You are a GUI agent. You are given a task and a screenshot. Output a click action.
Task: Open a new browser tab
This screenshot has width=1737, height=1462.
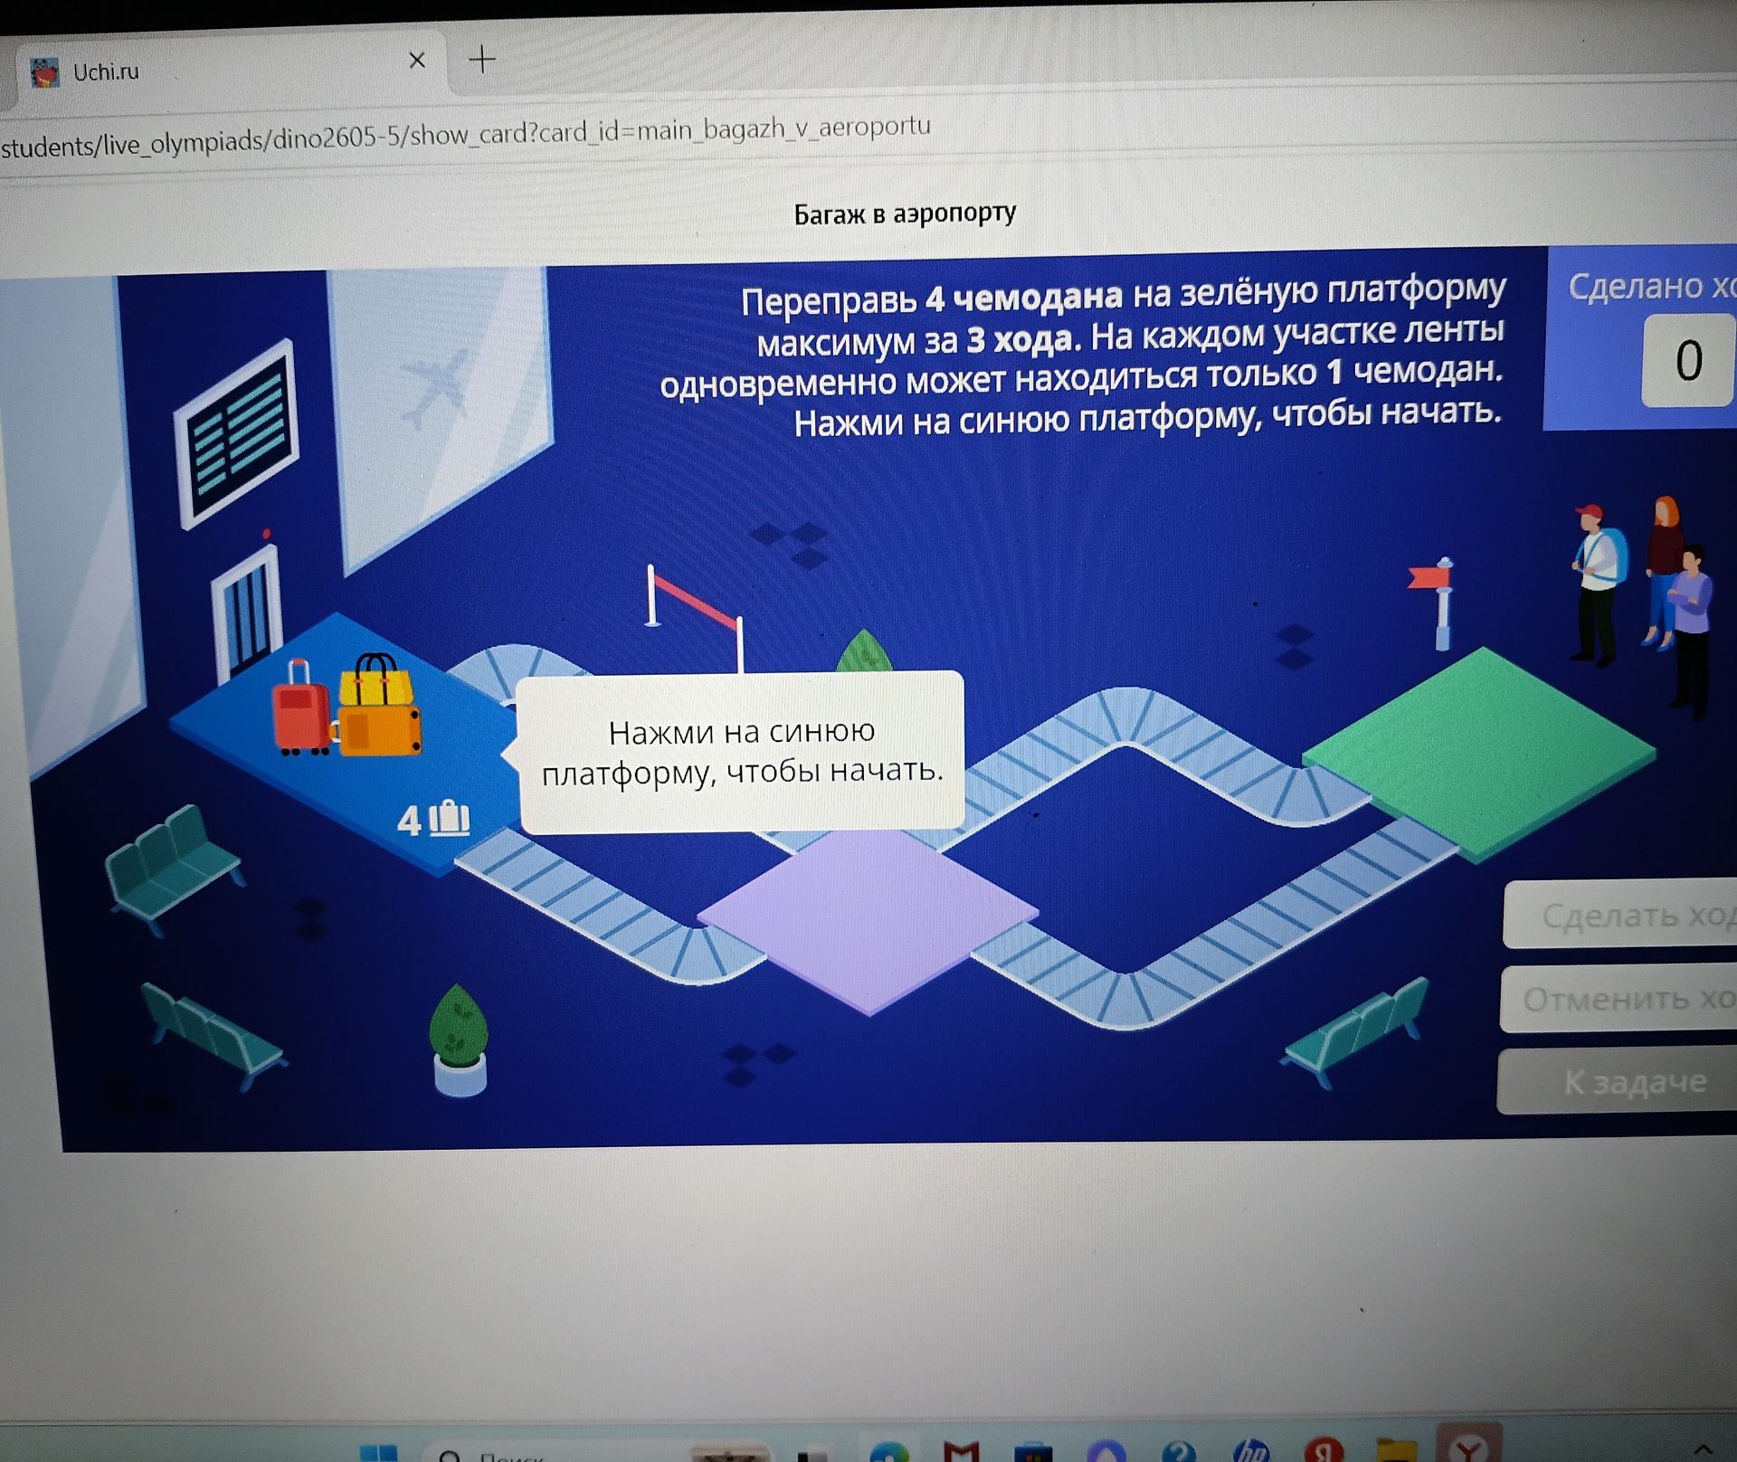[x=483, y=60]
